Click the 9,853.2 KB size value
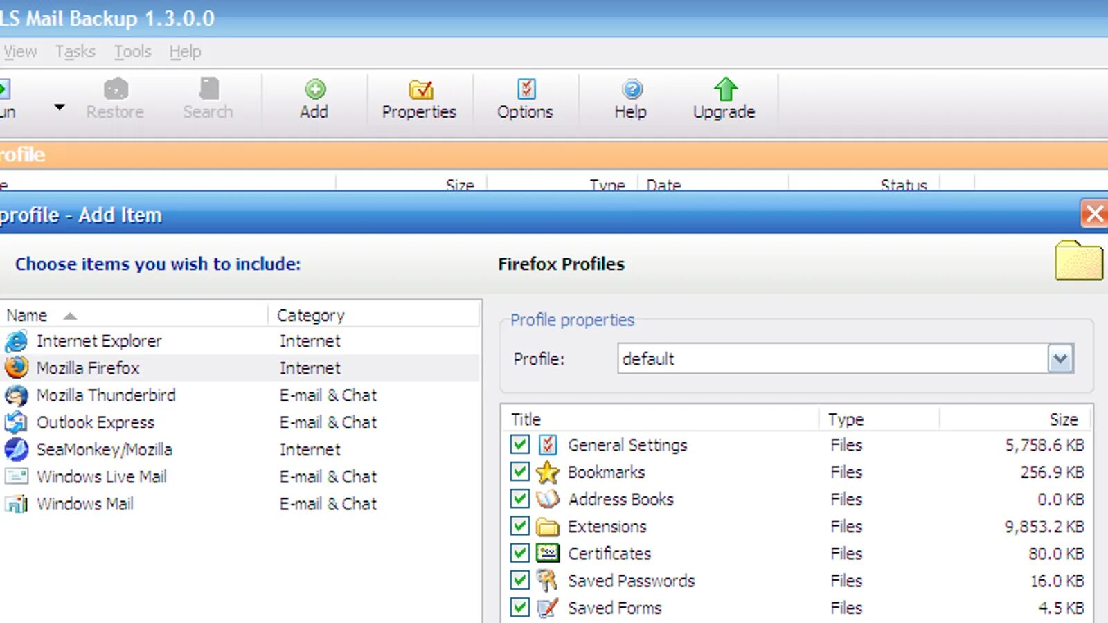The width and height of the screenshot is (1108, 623). point(1044,527)
